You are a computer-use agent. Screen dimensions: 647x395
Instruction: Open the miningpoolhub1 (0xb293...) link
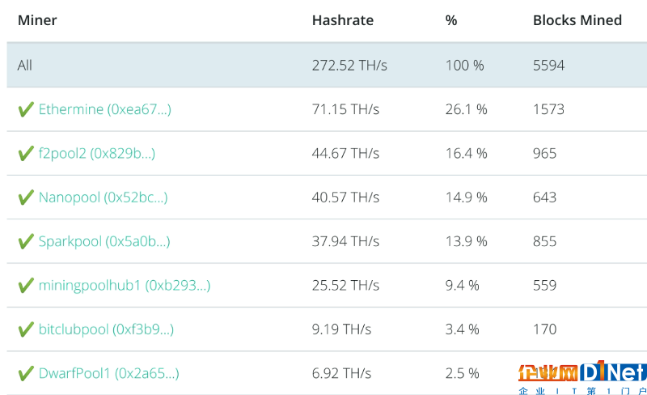pyautogui.click(x=125, y=286)
